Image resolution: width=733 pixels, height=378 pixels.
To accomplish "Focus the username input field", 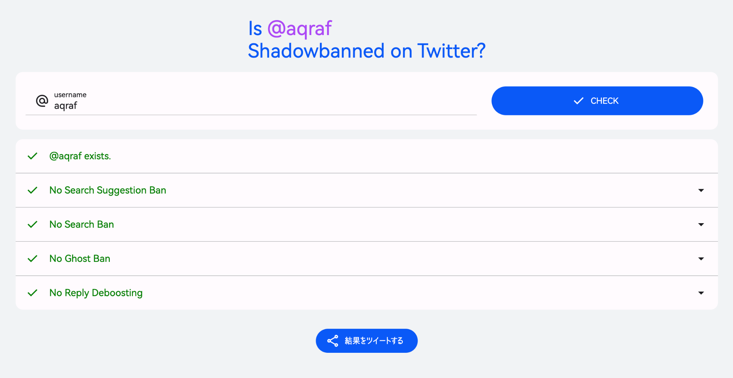I will click(x=256, y=106).
